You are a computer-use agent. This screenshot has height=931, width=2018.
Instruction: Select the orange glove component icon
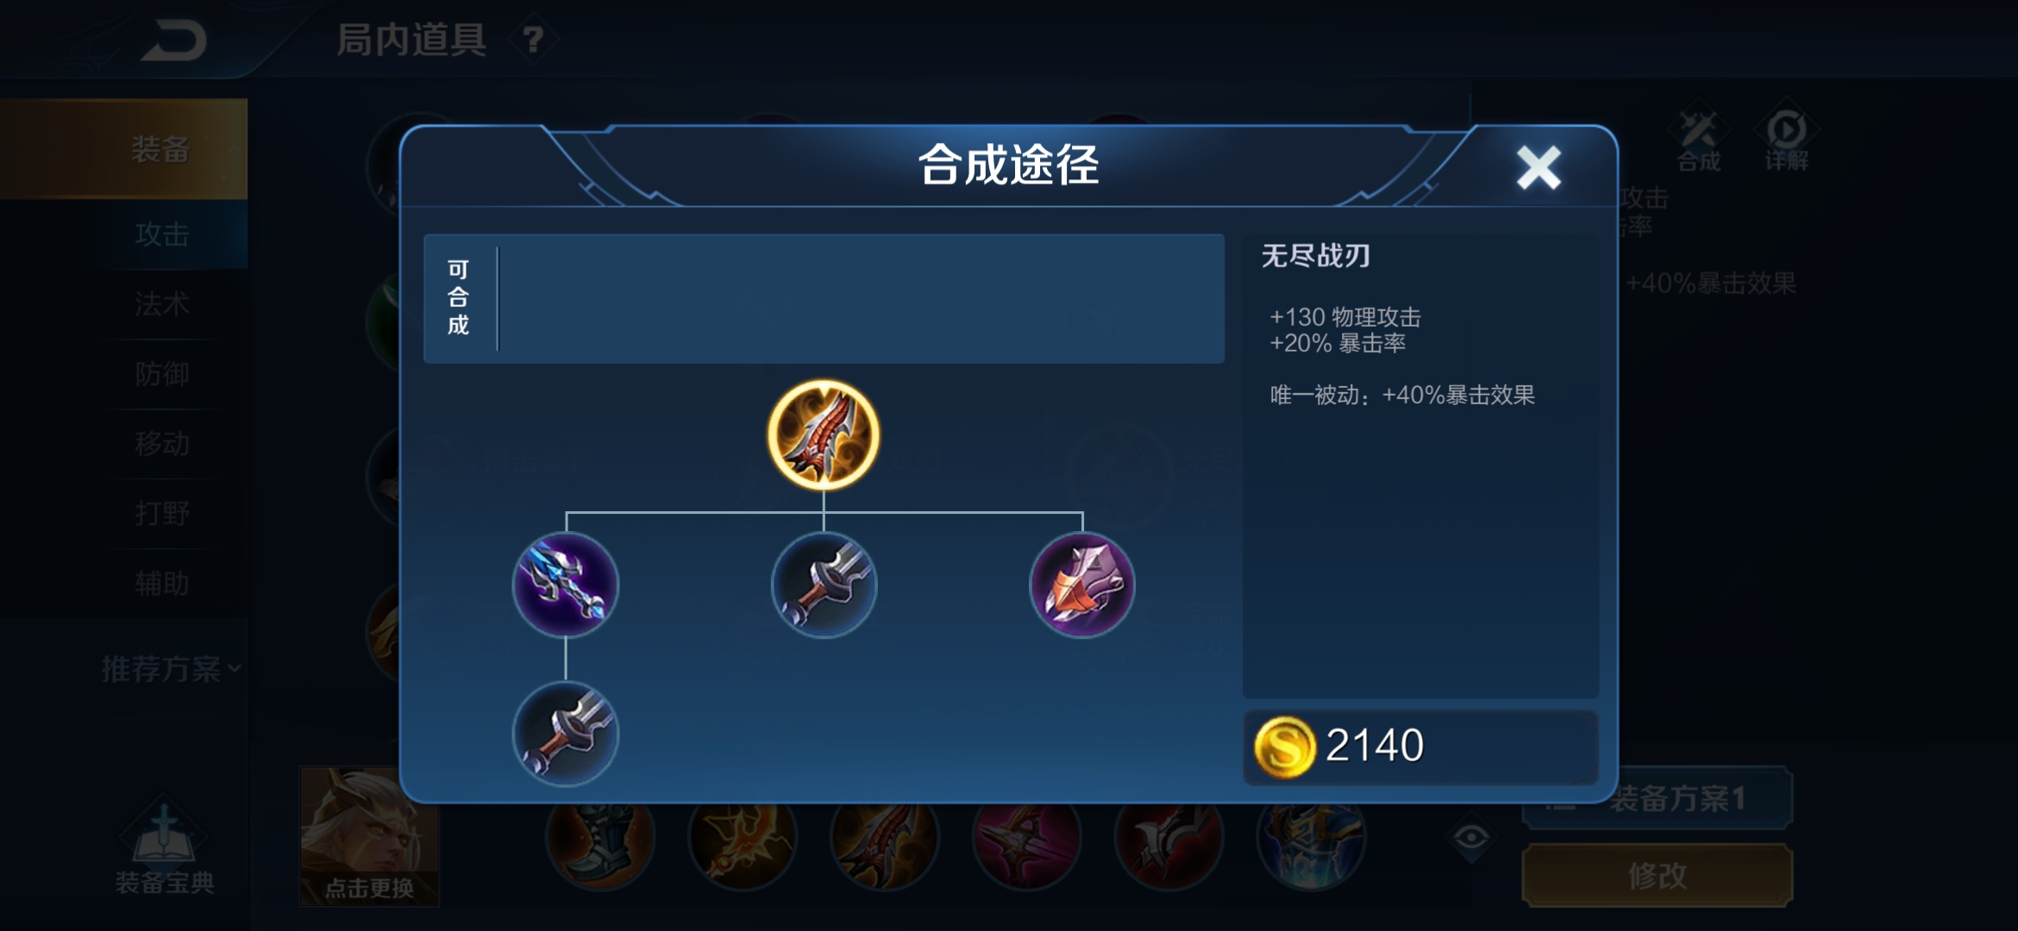(x=1082, y=585)
